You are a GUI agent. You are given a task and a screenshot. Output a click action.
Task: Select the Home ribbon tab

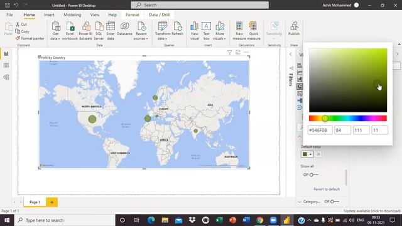pyautogui.click(x=30, y=15)
